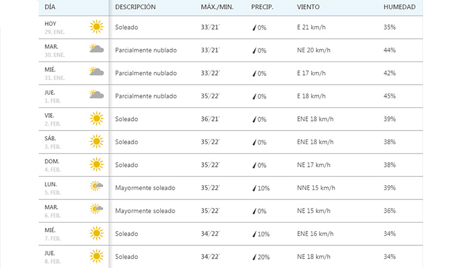Click the partly cloudy icon for MIÉ. 31. ENE.

point(96,71)
